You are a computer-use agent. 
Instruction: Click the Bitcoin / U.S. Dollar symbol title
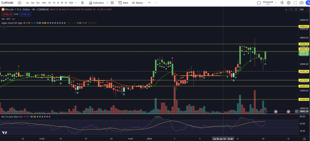18,10
